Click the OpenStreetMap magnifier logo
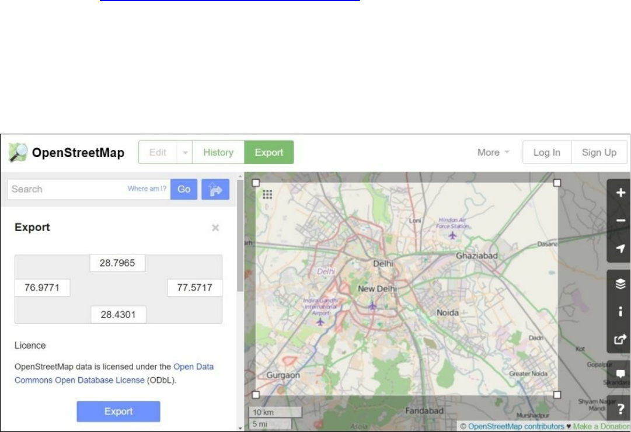 pyautogui.click(x=18, y=152)
